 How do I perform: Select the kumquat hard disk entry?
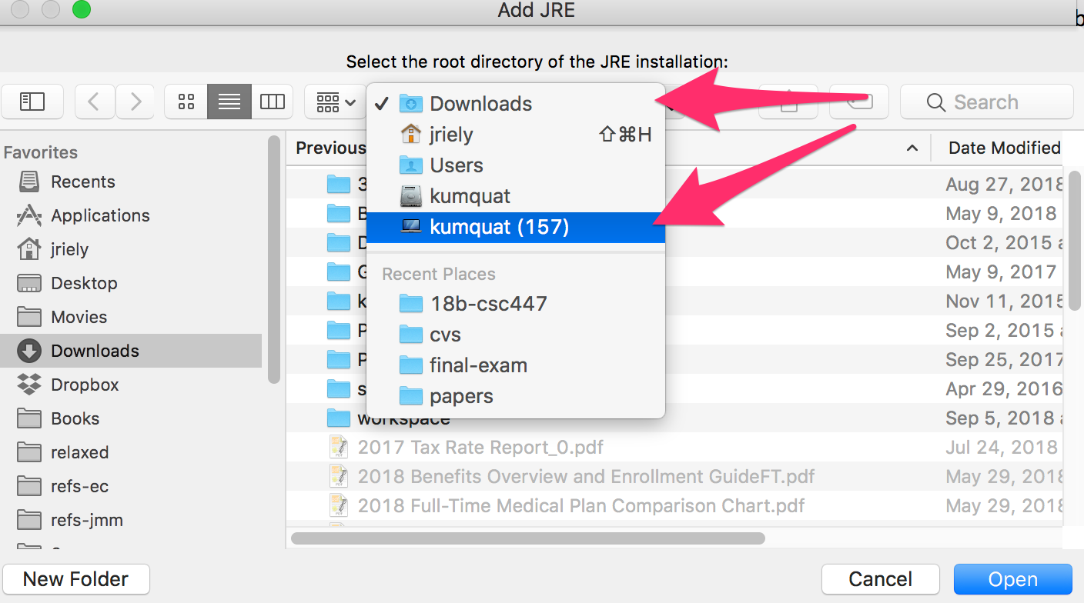pyautogui.click(x=470, y=197)
